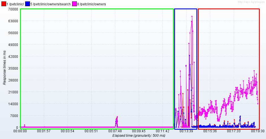Click the 'Elapsed time' x-axis title
The height and width of the screenshot is (139, 266).
point(139,136)
